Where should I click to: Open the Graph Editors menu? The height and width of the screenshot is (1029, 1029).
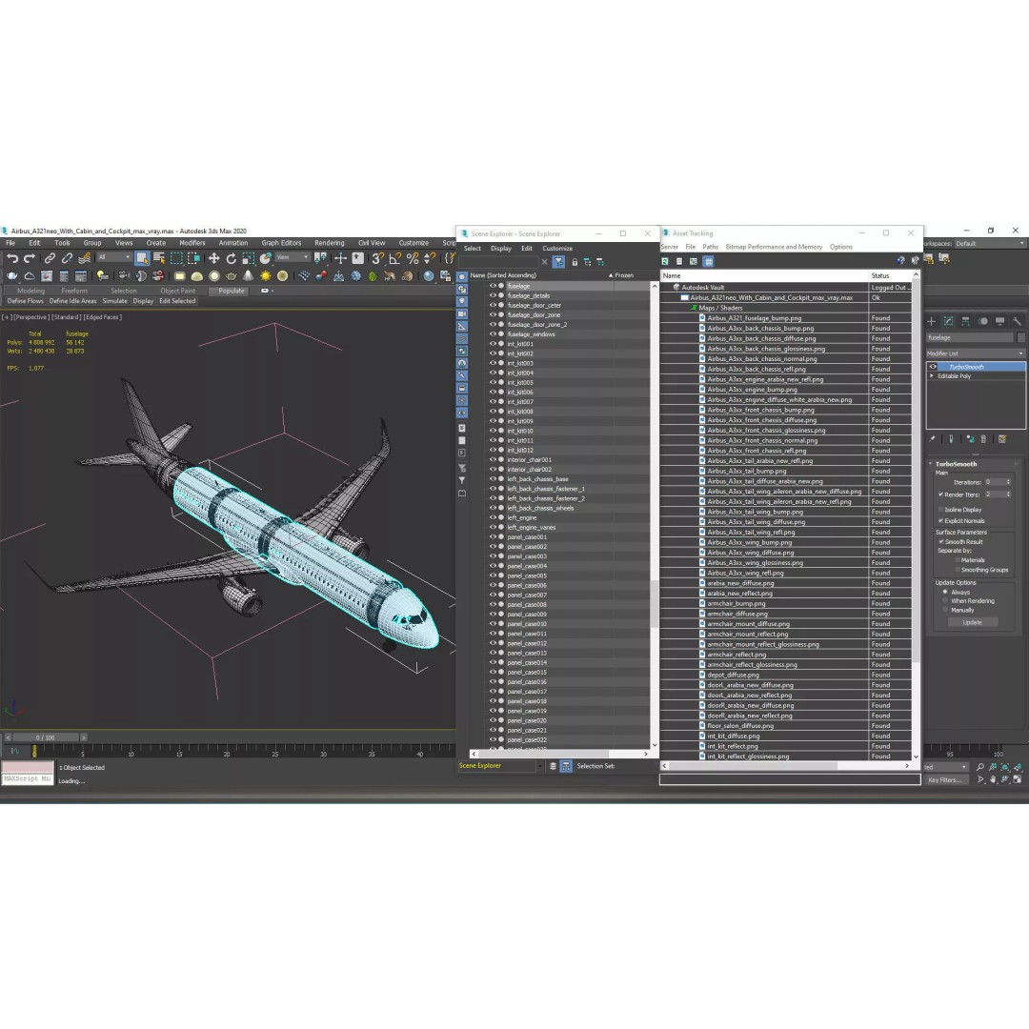[281, 243]
